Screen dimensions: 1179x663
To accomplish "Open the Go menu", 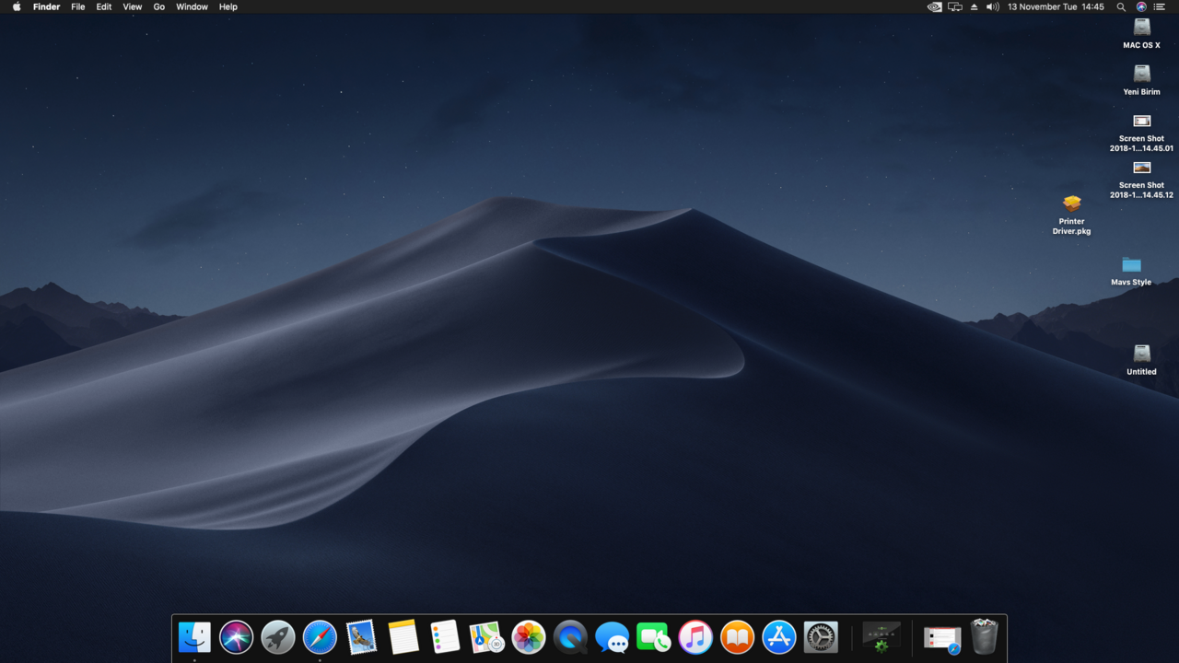I will pyautogui.click(x=158, y=6).
